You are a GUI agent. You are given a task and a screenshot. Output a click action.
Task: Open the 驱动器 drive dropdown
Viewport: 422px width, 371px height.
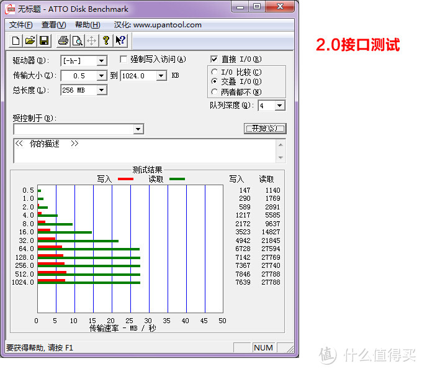click(x=101, y=61)
